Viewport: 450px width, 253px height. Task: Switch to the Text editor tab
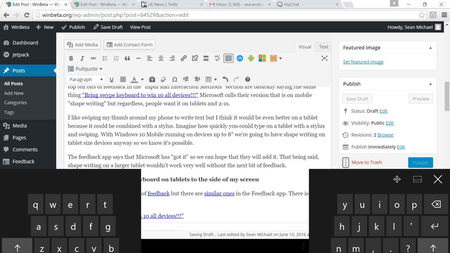pyautogui.click(x=324, y=47)
